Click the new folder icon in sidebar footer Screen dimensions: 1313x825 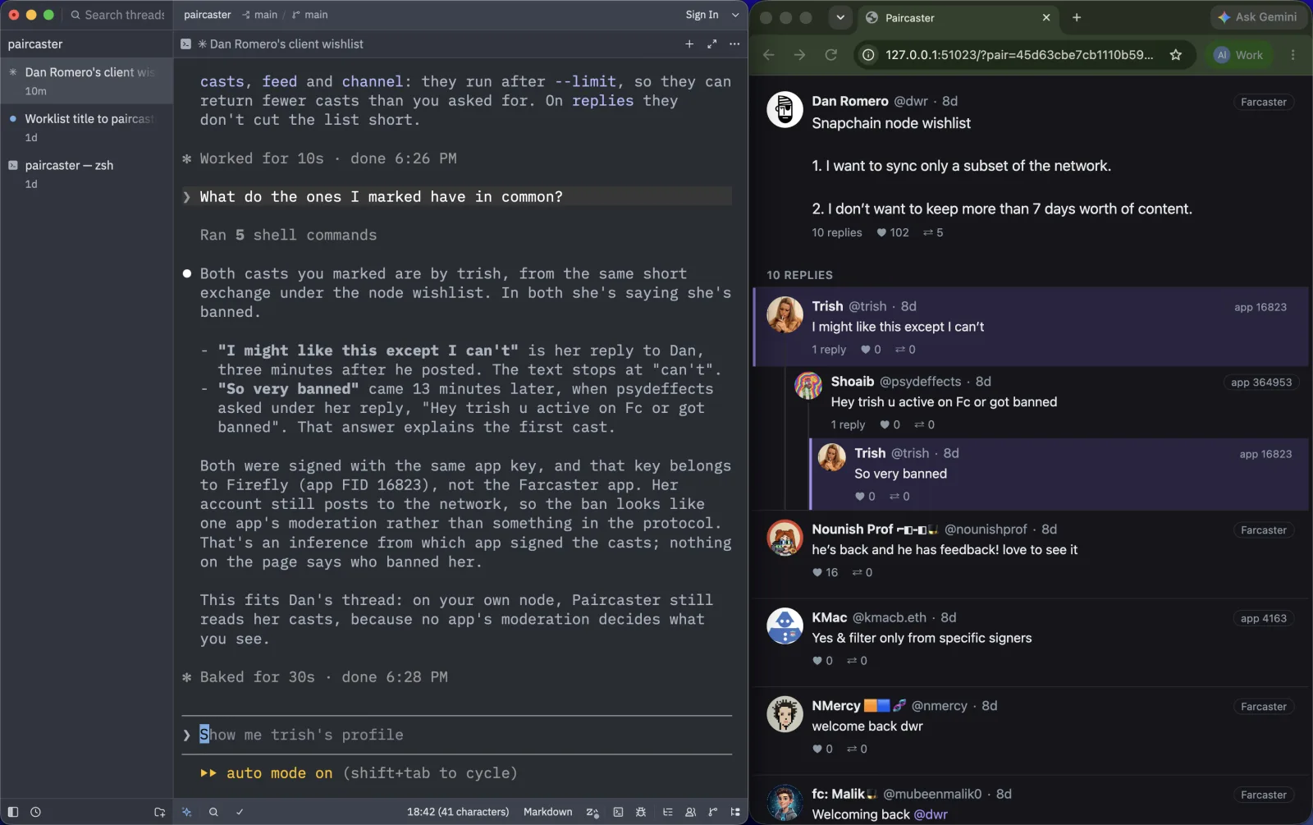point(159,812)
